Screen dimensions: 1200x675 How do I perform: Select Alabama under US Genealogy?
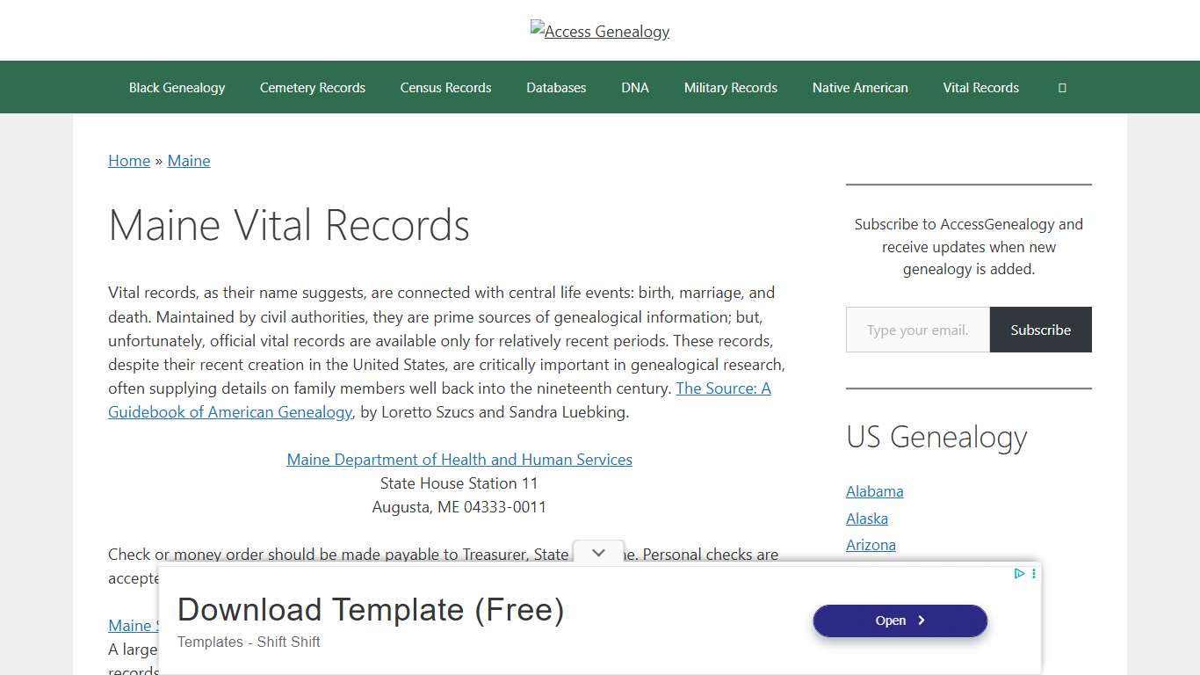[874, 491]
